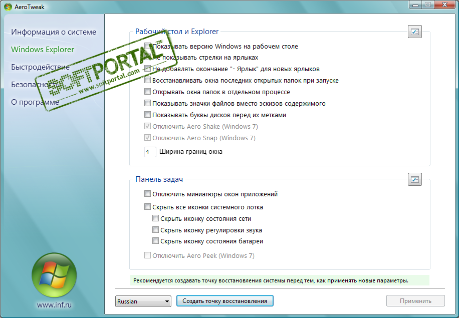Viewport: 459px width, 318px height.
Task: Toggle Отключить Aero Shake checkbox
Action: coord(147,126)
